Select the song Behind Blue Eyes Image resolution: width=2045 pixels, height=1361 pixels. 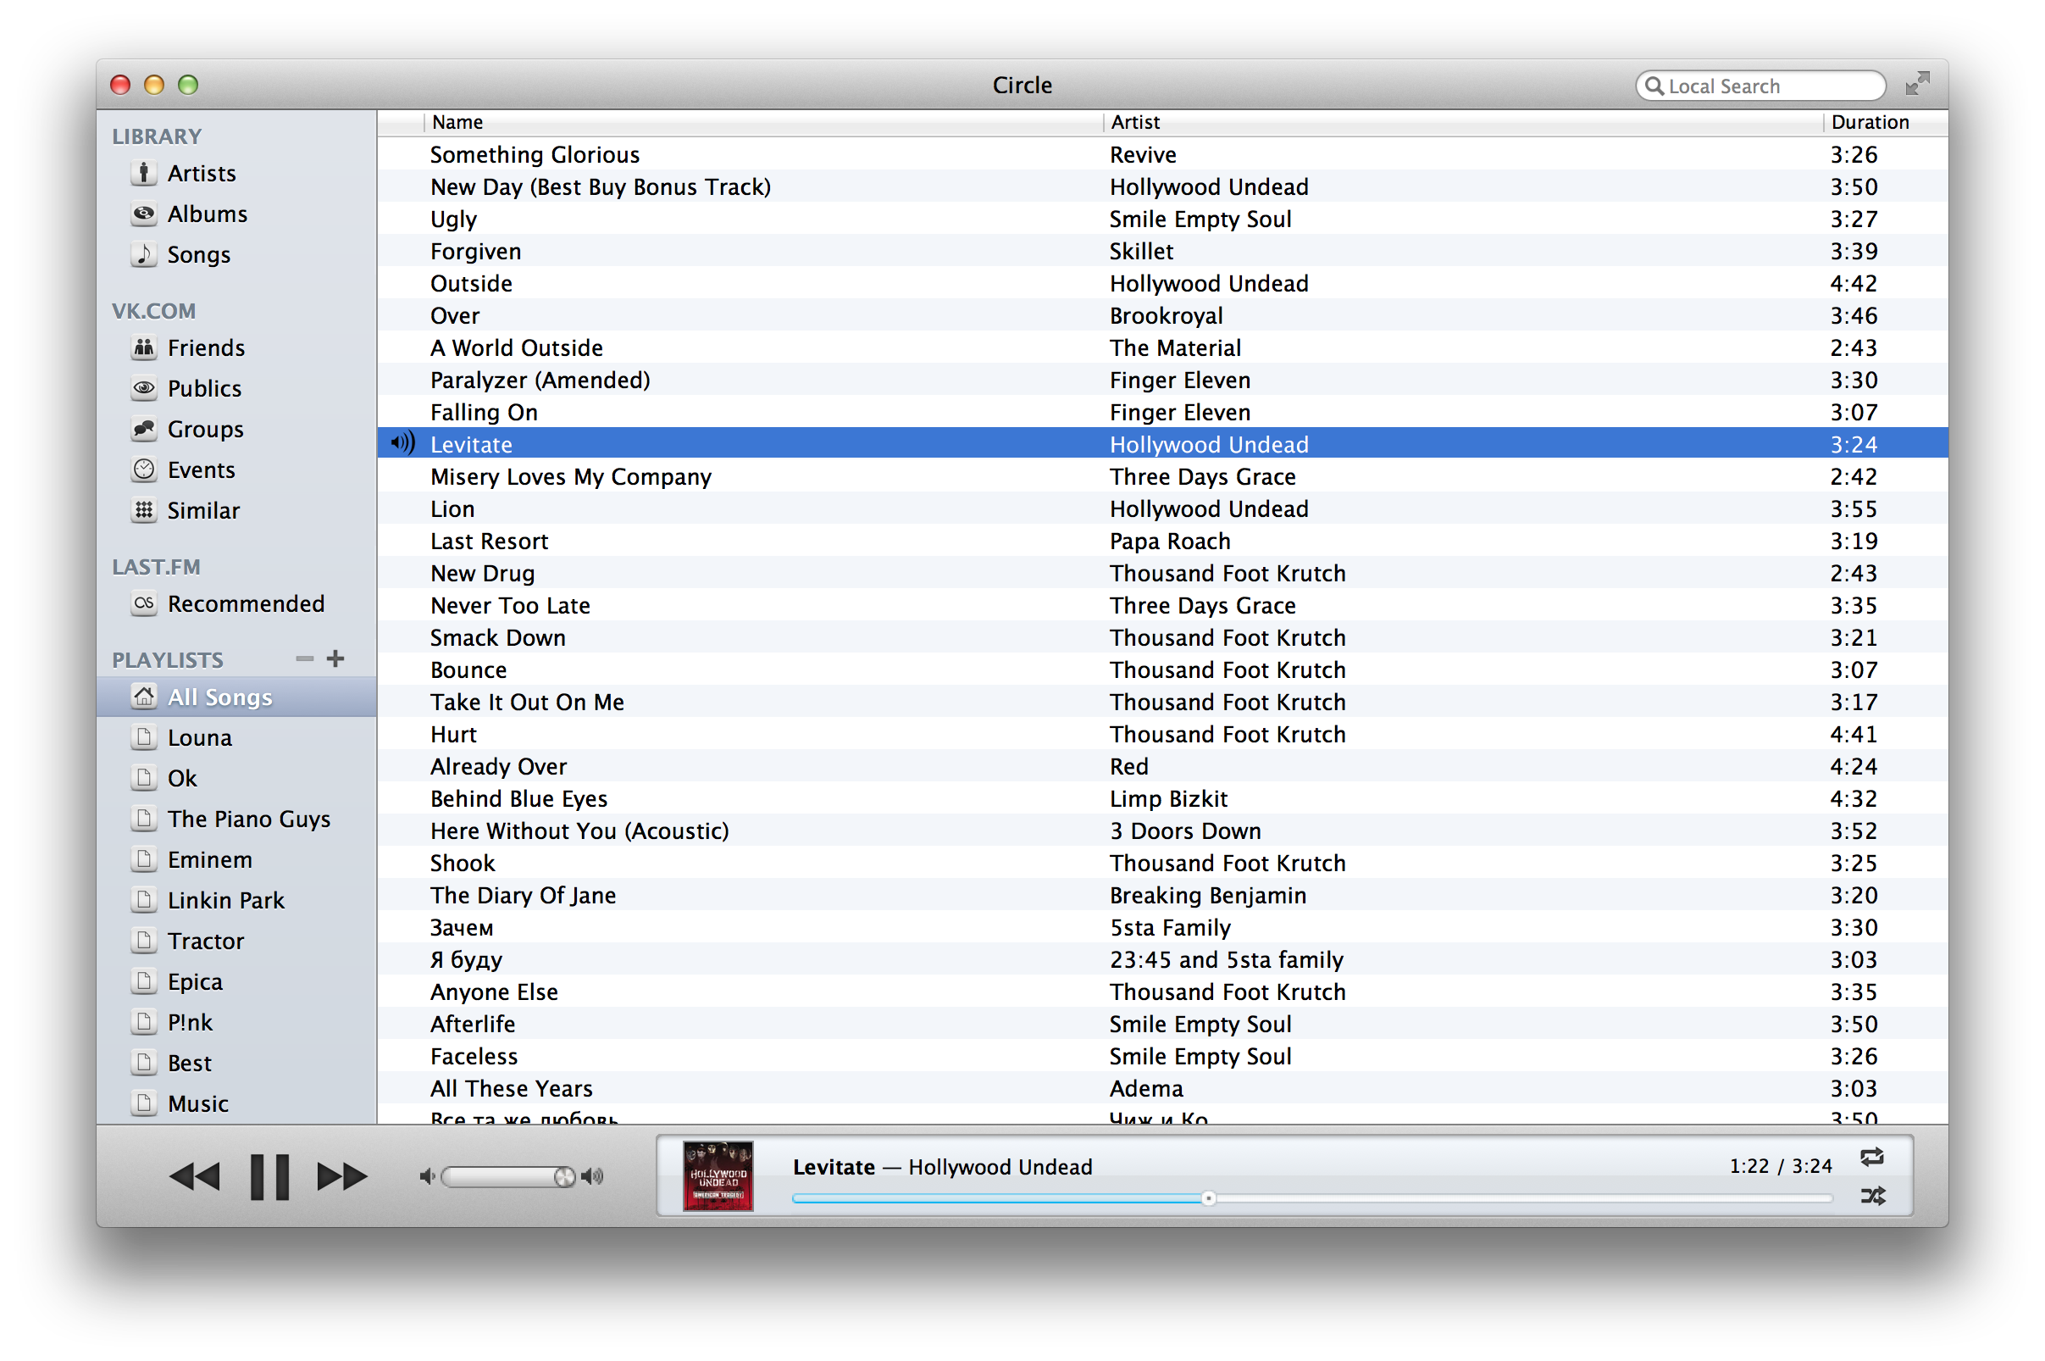pos(1162,798)
